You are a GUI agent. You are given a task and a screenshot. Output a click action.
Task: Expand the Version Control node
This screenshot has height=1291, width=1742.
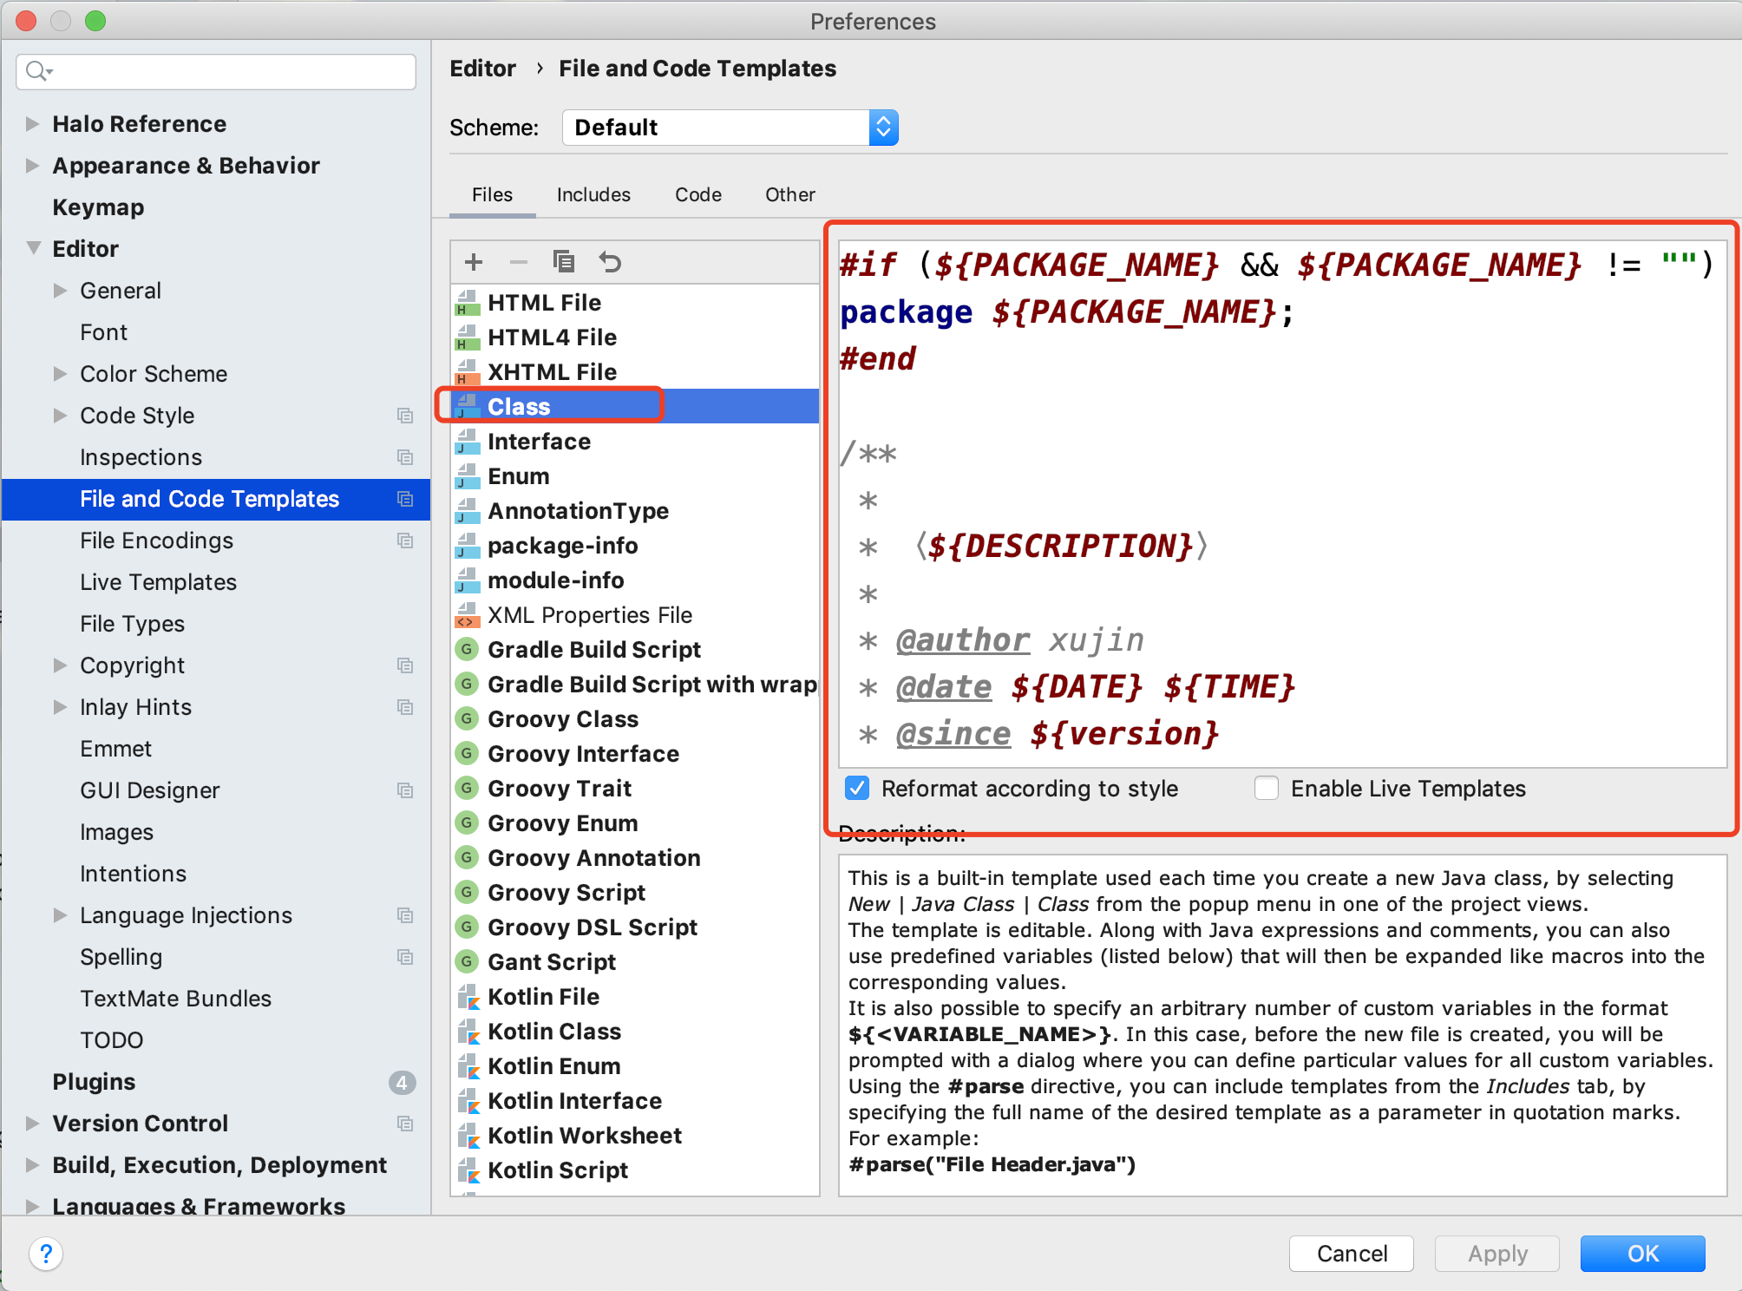pos(32,1124)
